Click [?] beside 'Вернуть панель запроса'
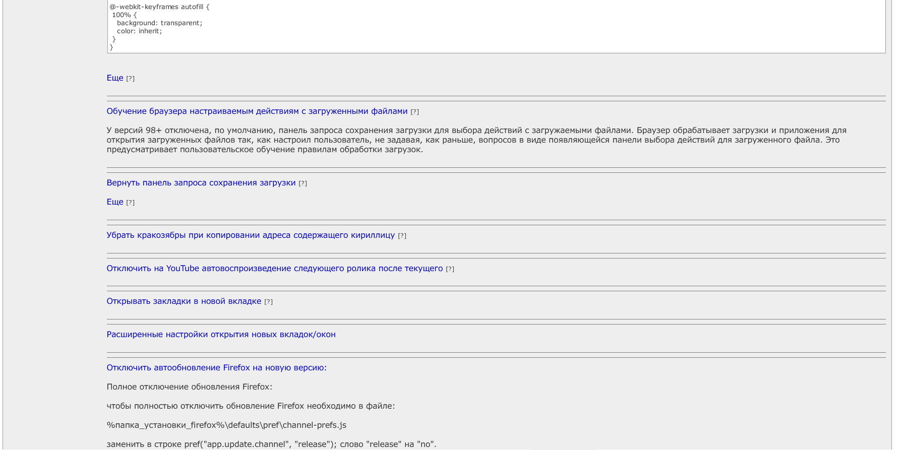This screenshot has width=898, height=450. (303, 183)
